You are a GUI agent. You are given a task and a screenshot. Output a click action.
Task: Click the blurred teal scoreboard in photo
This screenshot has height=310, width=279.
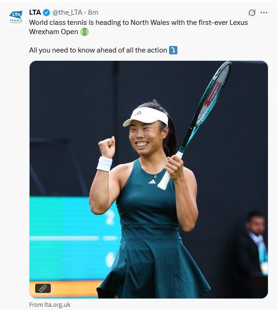[x=75, y=237]
